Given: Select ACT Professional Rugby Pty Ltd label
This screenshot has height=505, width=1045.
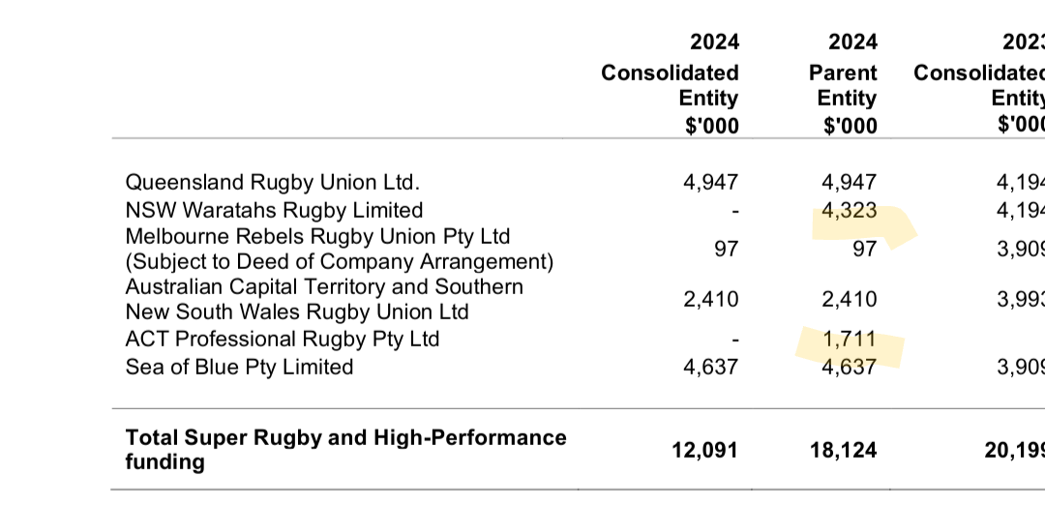Looking at the screenshot, I should pyautogui.click(x=282, y=339).
